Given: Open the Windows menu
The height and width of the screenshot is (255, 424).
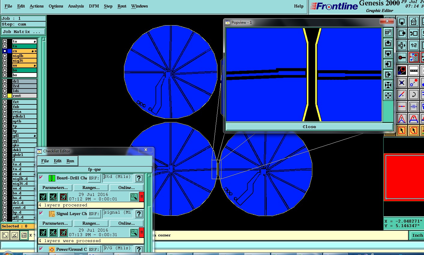Looking at the screenshot, I should point(140,6).
